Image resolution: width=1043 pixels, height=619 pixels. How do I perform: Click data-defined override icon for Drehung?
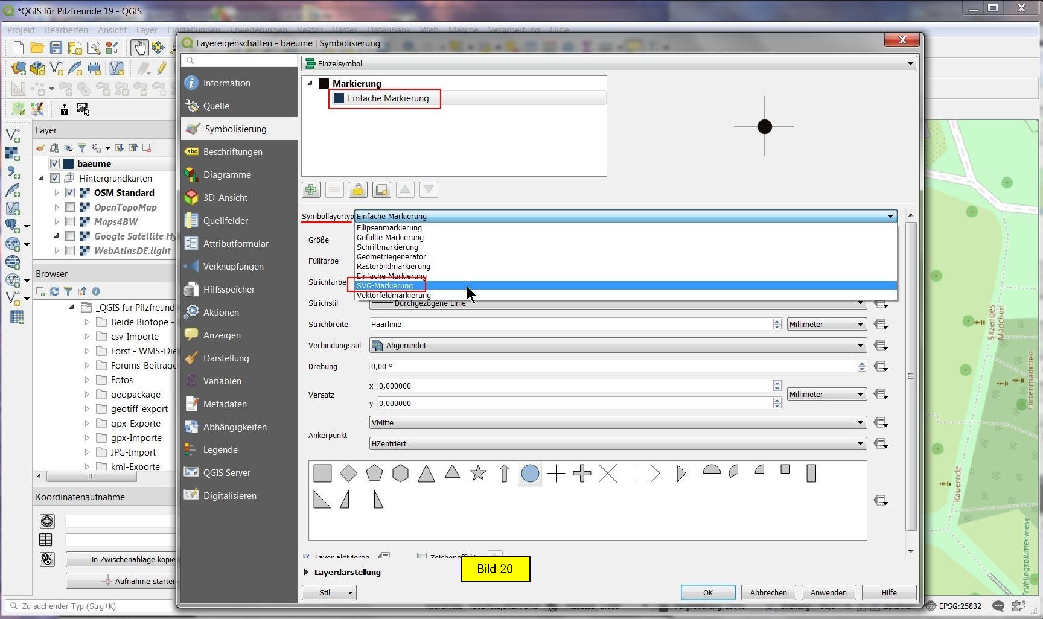click(x=881, y=367)
